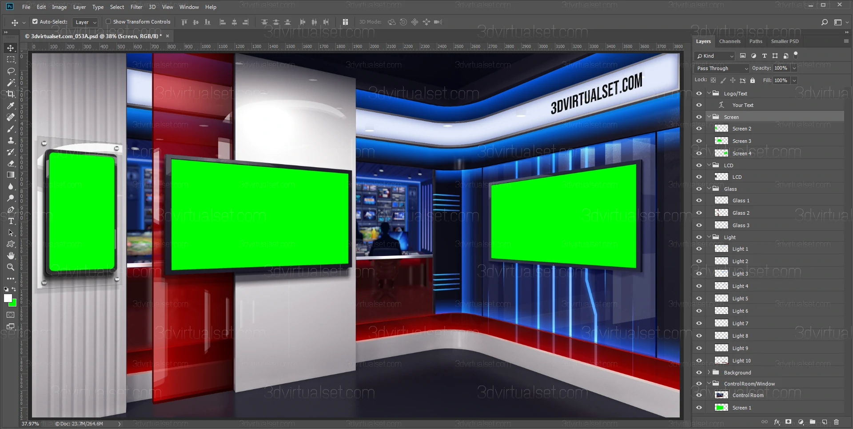Select the Move tool in toolbar
Screen dimensions: 853x429
pos(11,48)
